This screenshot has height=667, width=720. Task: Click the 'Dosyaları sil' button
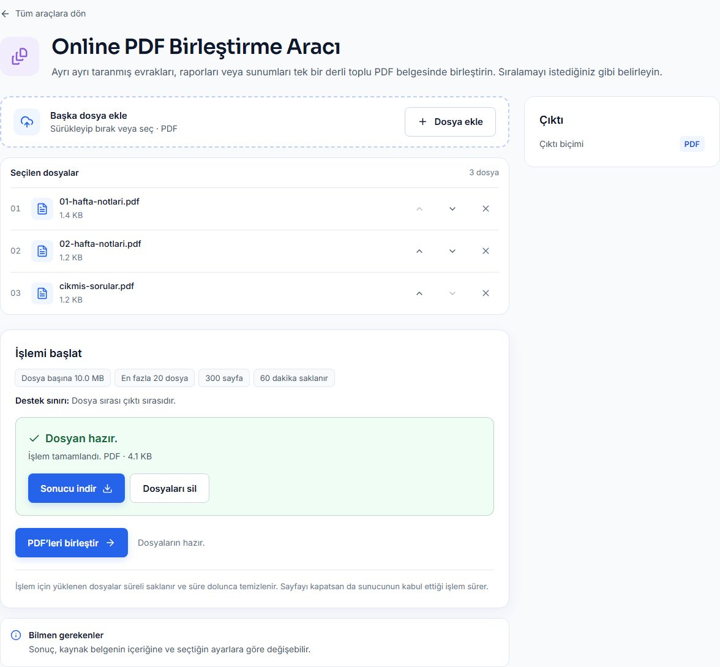click(170, 488)
